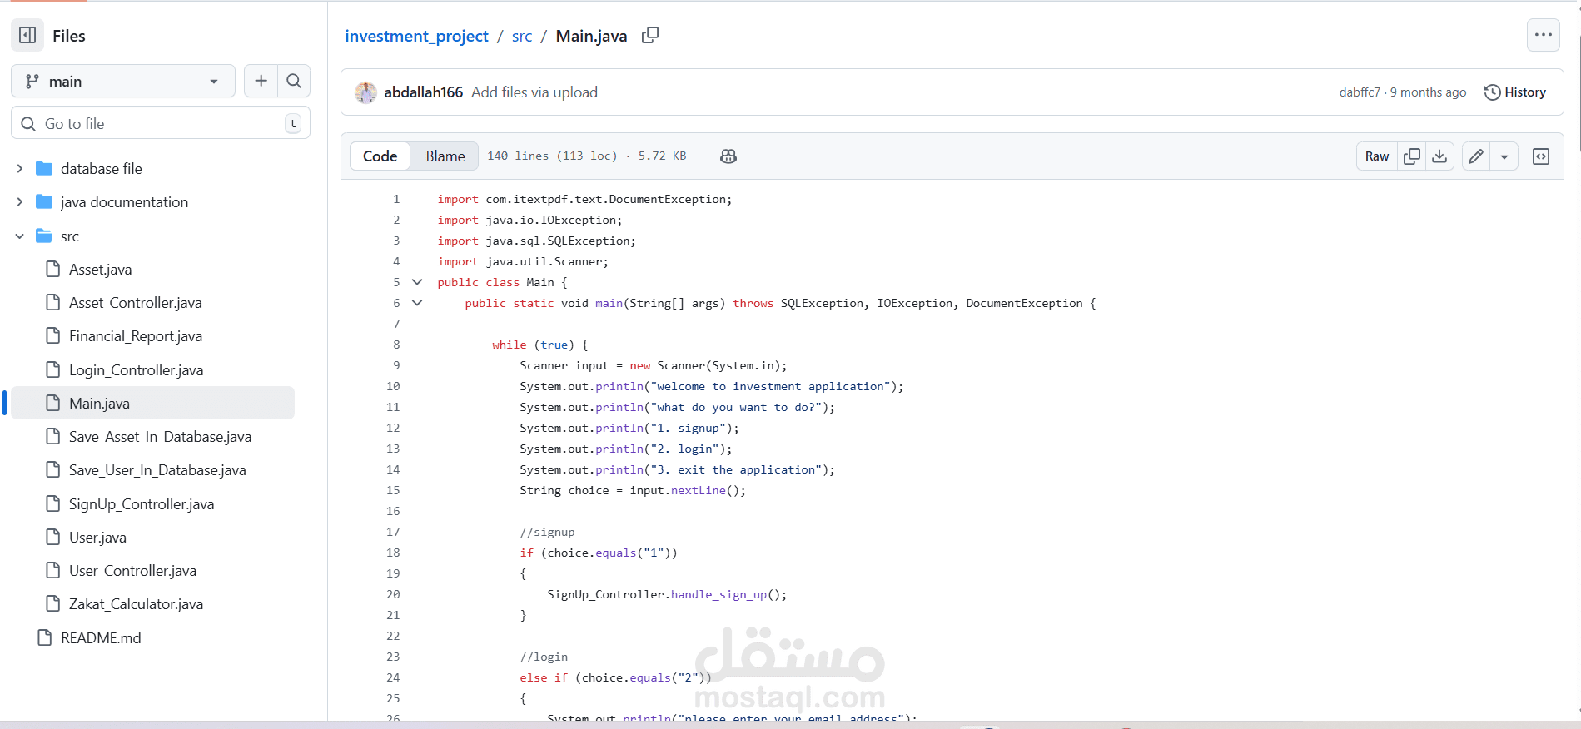Collapse the class Main fold arrow on line 5
Image resolution: width=1581 pixels, height=729 pixels.
tap(417, 282)
